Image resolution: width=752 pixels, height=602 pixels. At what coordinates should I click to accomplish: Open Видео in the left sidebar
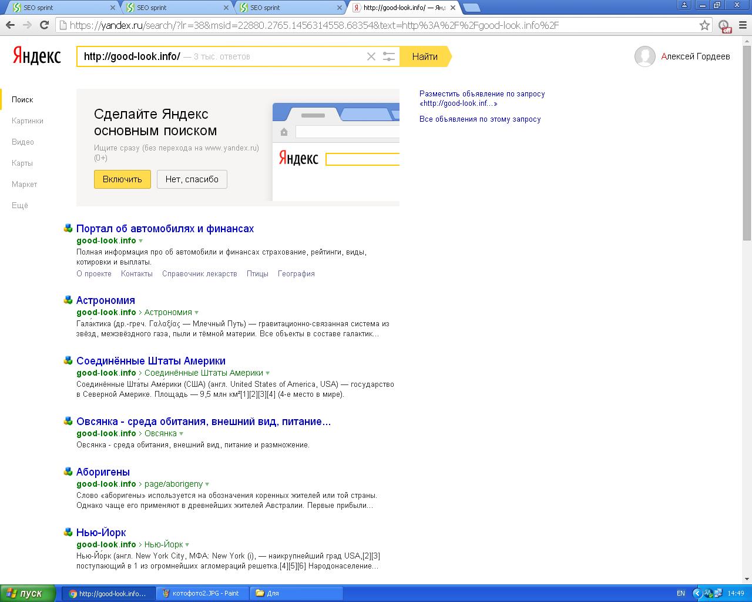23,142
